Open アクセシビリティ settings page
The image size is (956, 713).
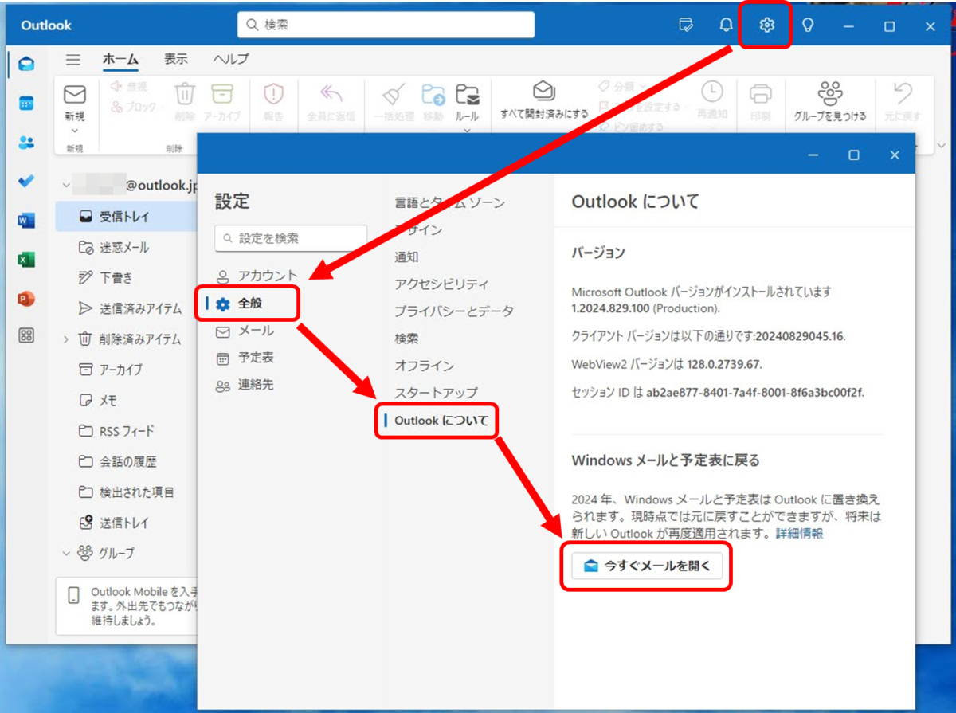point(441,284)
